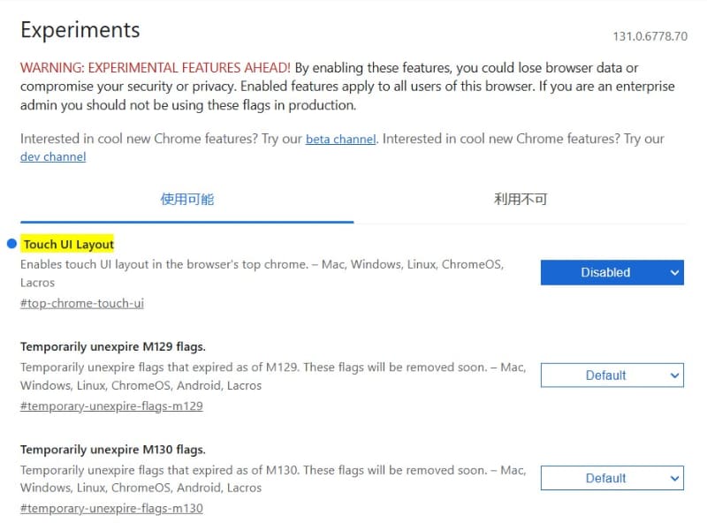Click the blue dot beside Touch UI Layout
Viewport: 707px width, 523px height.
click(x=9, y=243)
